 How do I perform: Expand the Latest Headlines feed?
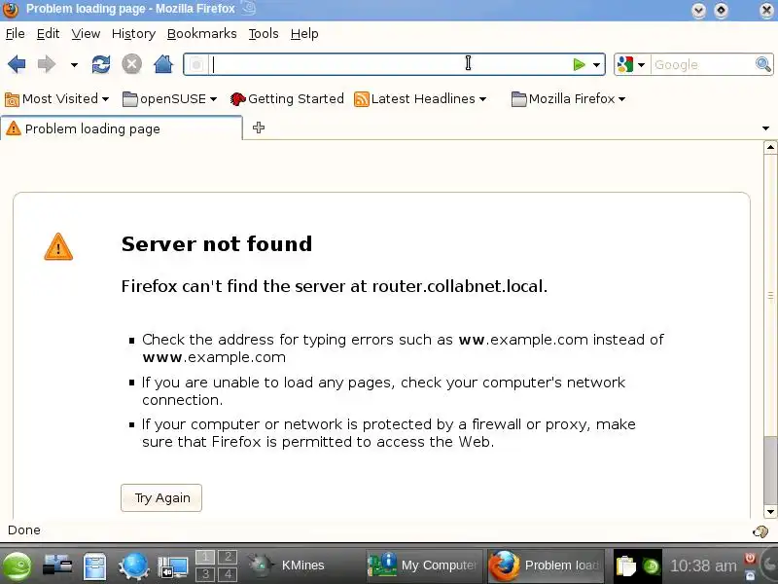pos(420,99)
